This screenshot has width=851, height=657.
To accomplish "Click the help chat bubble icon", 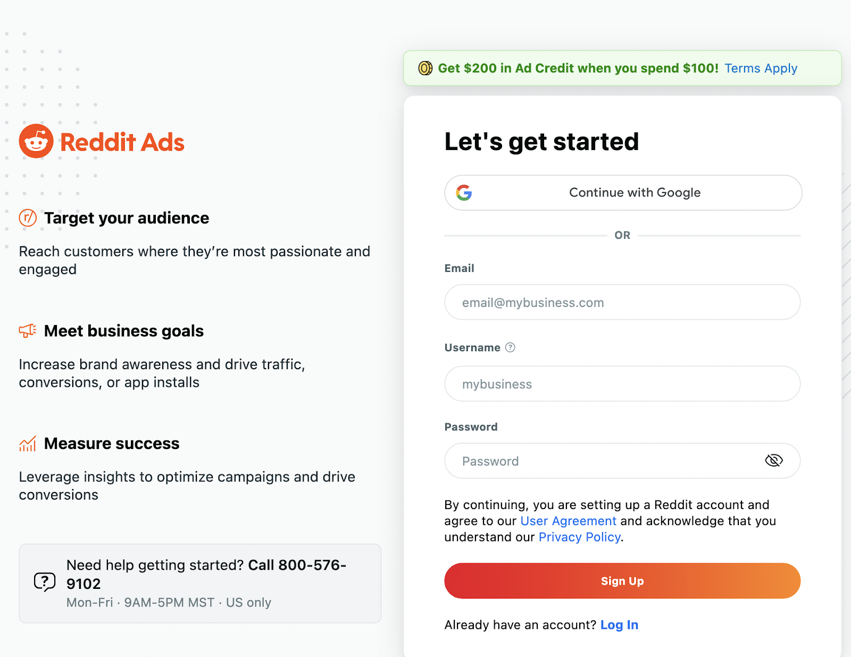I will (45, 582).
